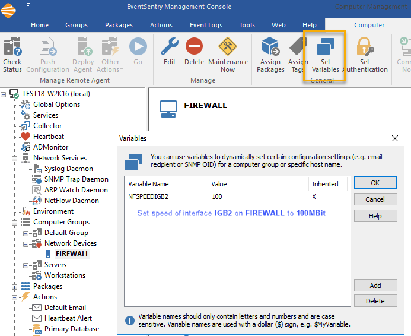The image size is (411, 336).
Task: Select the Workstations group
Action: (65, 275)
